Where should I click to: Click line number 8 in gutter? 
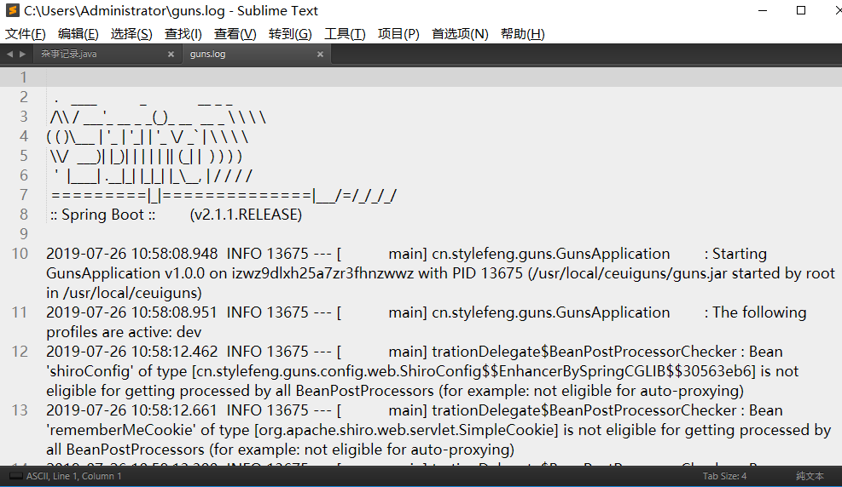(x=24, y=215)
